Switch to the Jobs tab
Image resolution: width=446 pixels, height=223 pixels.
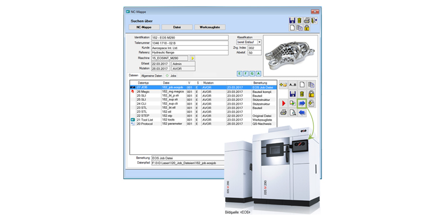(x=172, y=76)
